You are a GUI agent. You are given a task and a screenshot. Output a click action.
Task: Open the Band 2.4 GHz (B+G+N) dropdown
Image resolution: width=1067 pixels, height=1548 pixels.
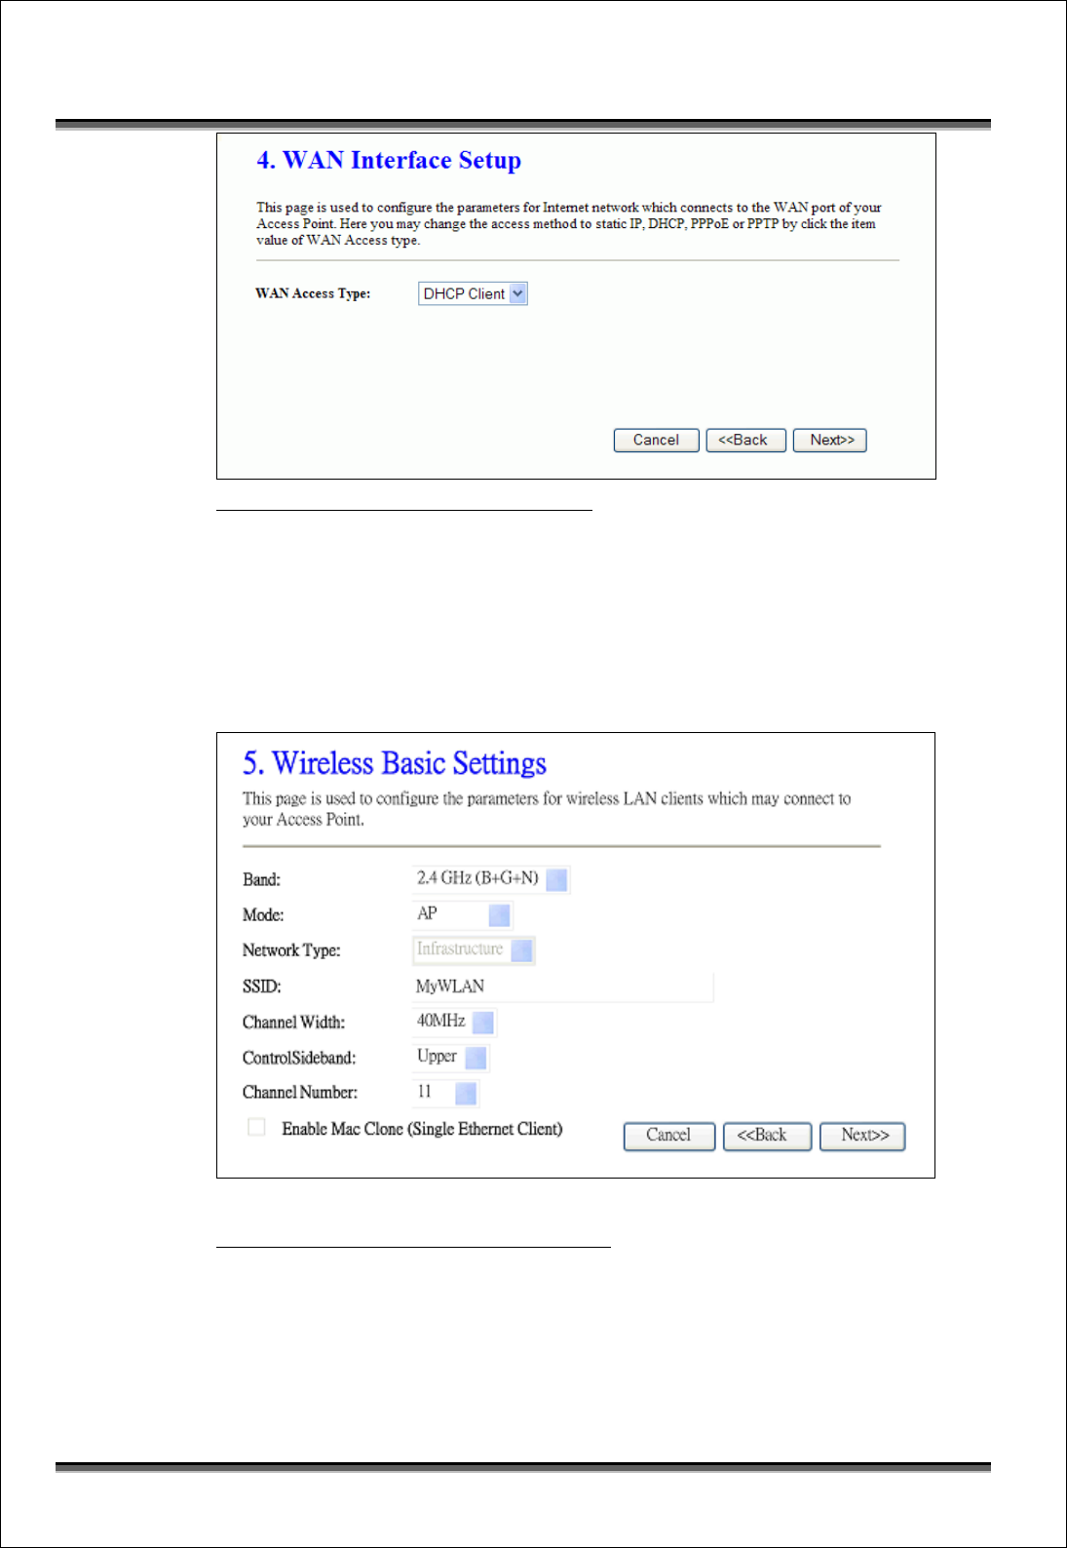click(491, 878)
